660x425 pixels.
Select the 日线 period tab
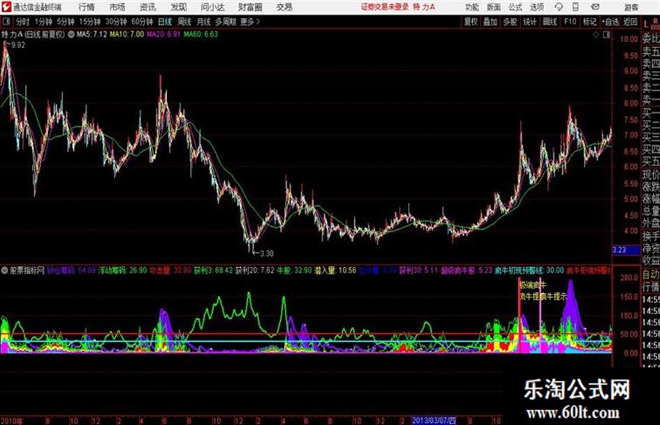[165, 22]
